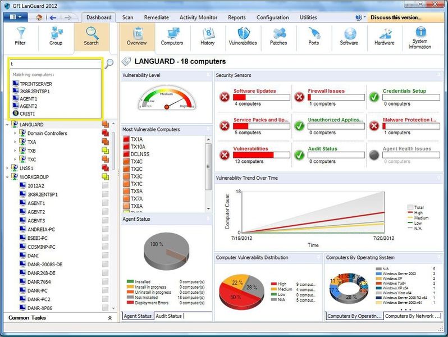Open the Ports view
Image resolution: width=448 pixels, height=337 pixels.
click(x=314, y=37)
